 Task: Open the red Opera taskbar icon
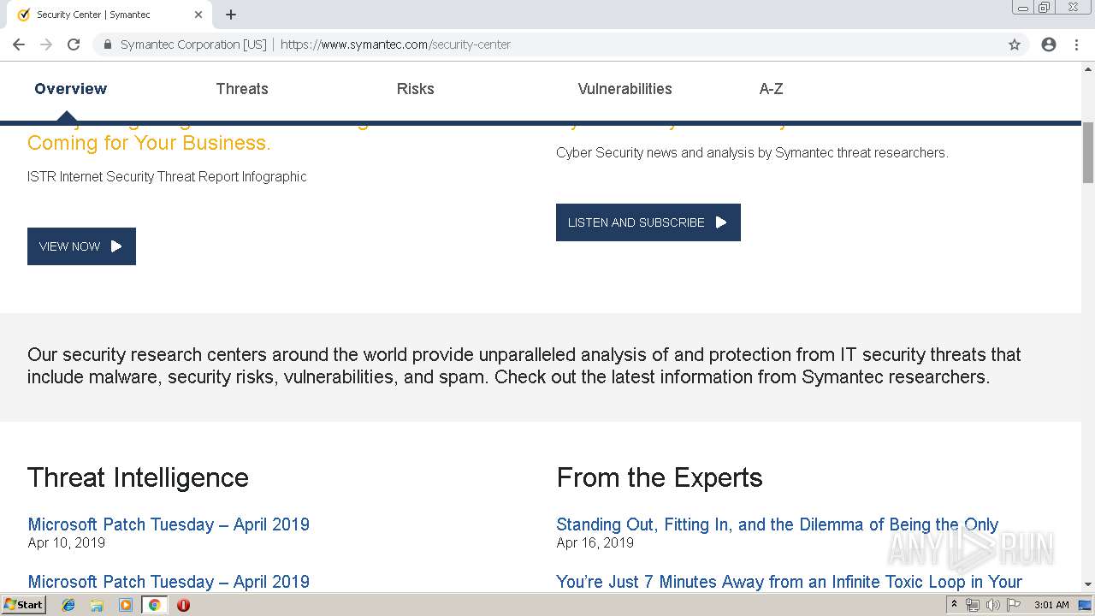[x=183, y=605]
